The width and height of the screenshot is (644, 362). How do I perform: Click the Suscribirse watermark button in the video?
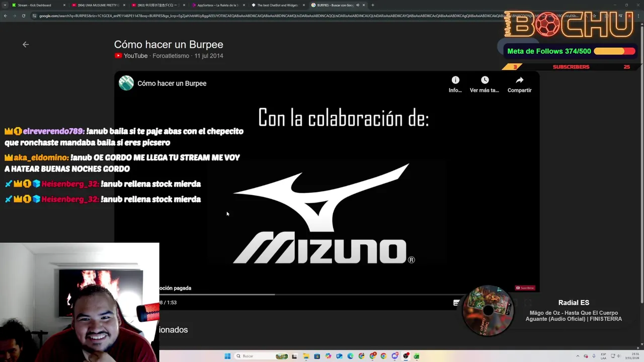tap(525, 288)
